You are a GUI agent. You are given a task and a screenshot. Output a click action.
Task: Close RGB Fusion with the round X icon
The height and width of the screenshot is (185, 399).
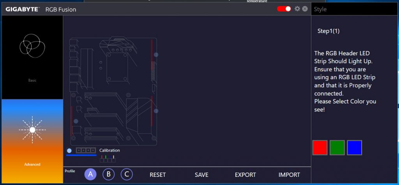tap(305, 9)
